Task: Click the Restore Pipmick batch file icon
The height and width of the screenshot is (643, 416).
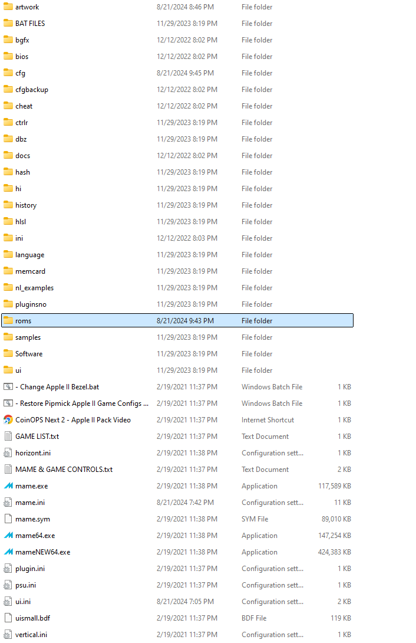Action: [8, 403]
